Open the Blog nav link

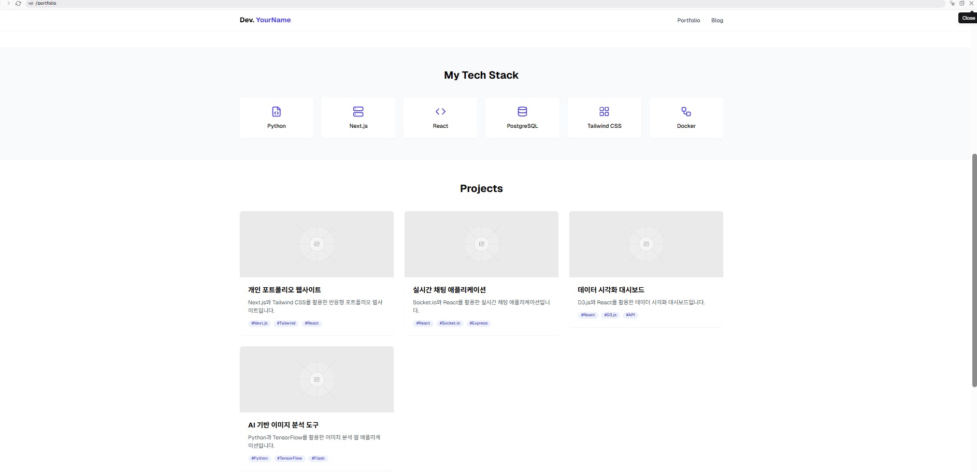(x=717, y=20)
